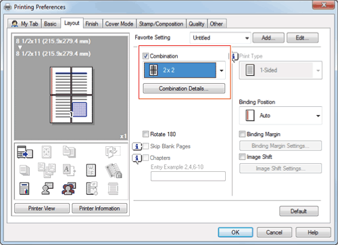Click the Default button
This screenshot has height=245, width=338.
point(299,211)
